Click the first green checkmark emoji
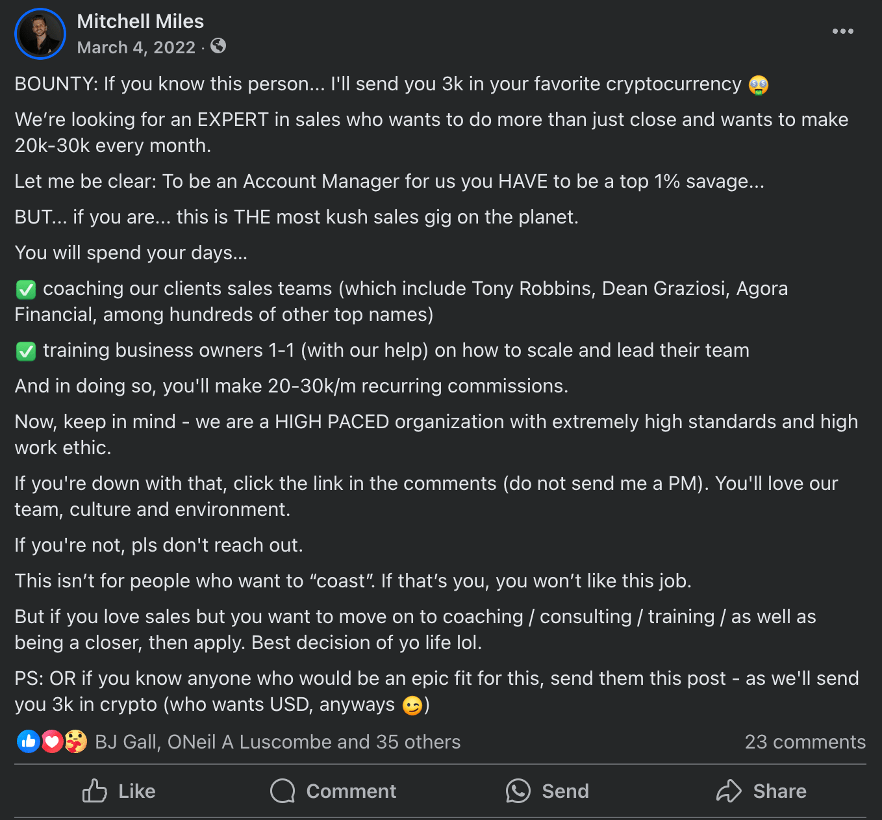882x820 pixels. click(26, 290)
